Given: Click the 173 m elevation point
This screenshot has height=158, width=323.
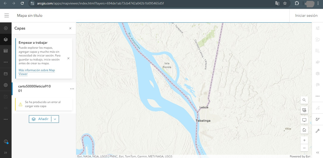Looking at the screenshot, I should pyautogui.click(x=288, y=129).
